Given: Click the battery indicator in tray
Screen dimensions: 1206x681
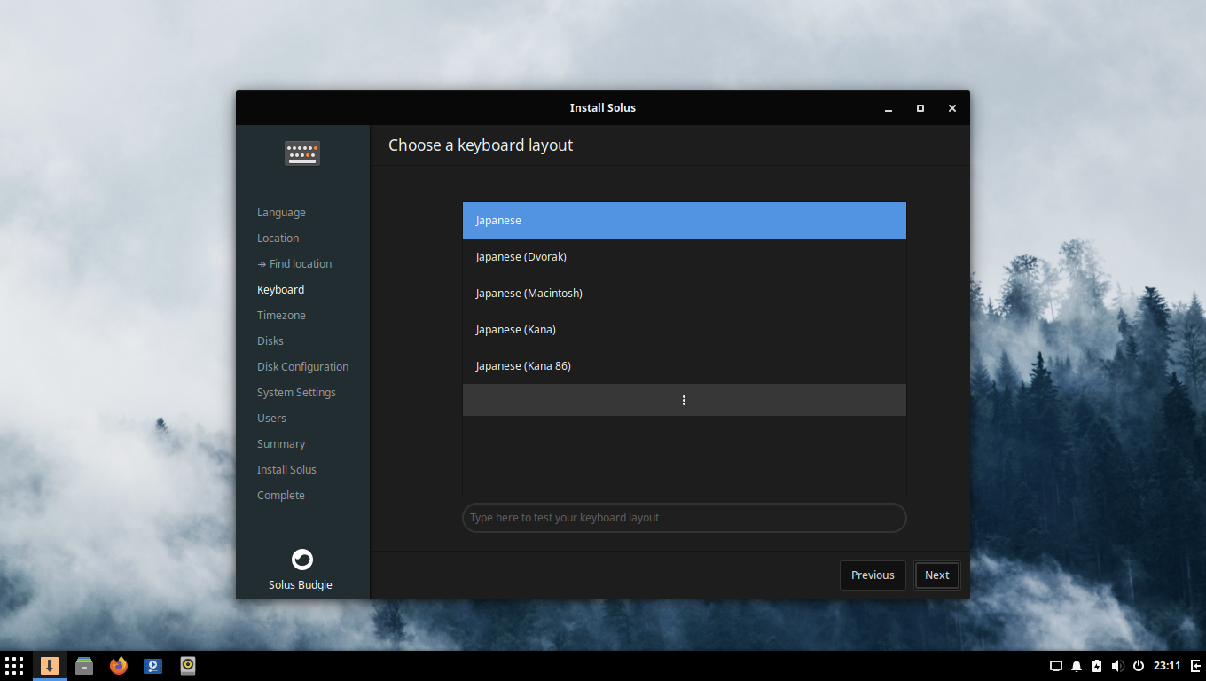Looking at the screenshot, I should click(1097, 666).
